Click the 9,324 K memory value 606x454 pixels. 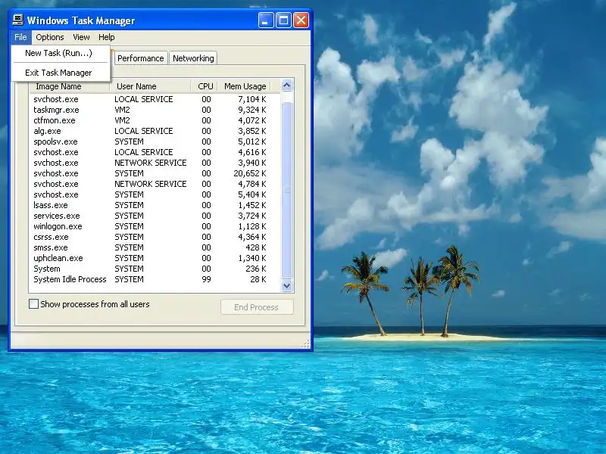[x=252, y=110]
